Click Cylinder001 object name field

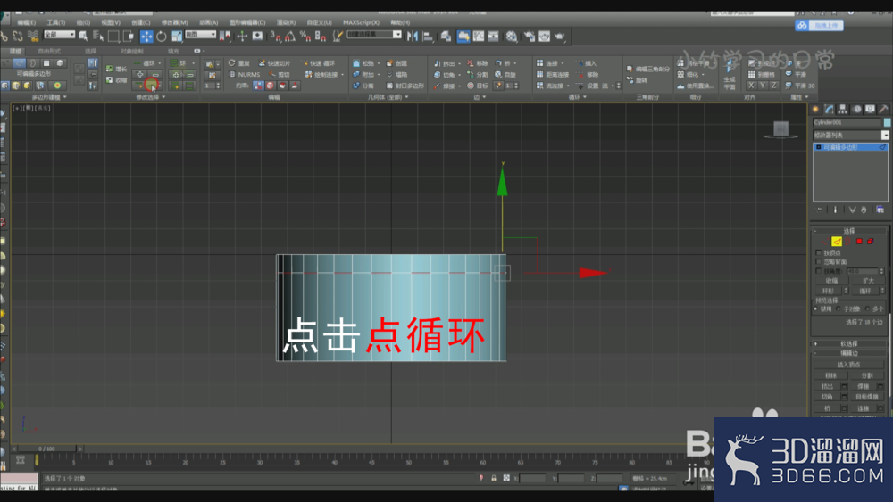point(847,122)
